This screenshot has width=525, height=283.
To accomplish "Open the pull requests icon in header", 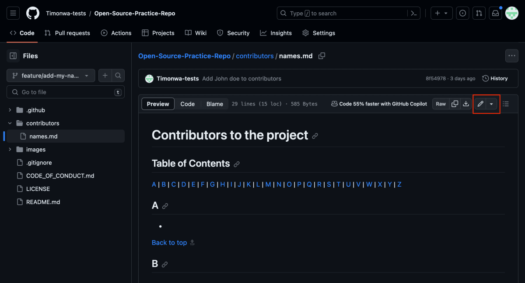I will tap(479, 13).
